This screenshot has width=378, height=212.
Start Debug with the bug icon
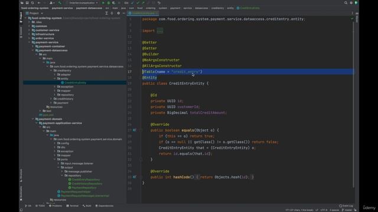(x=109, y=3)
